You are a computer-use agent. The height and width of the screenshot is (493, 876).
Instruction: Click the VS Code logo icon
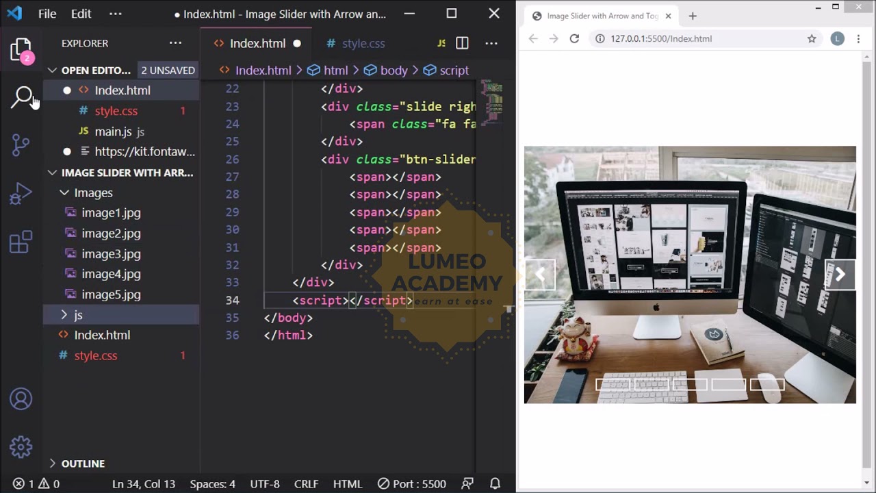(x=14, y=14)
